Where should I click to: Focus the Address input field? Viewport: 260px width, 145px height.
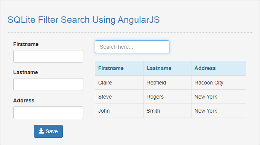(48, 113)
